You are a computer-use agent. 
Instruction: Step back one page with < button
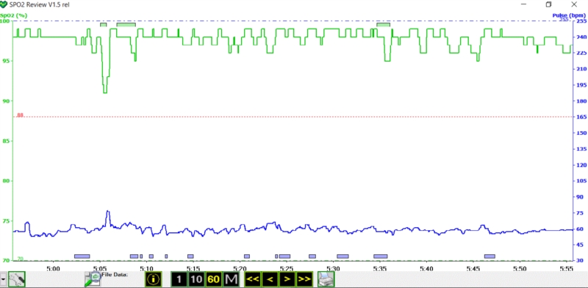[270, 279]
